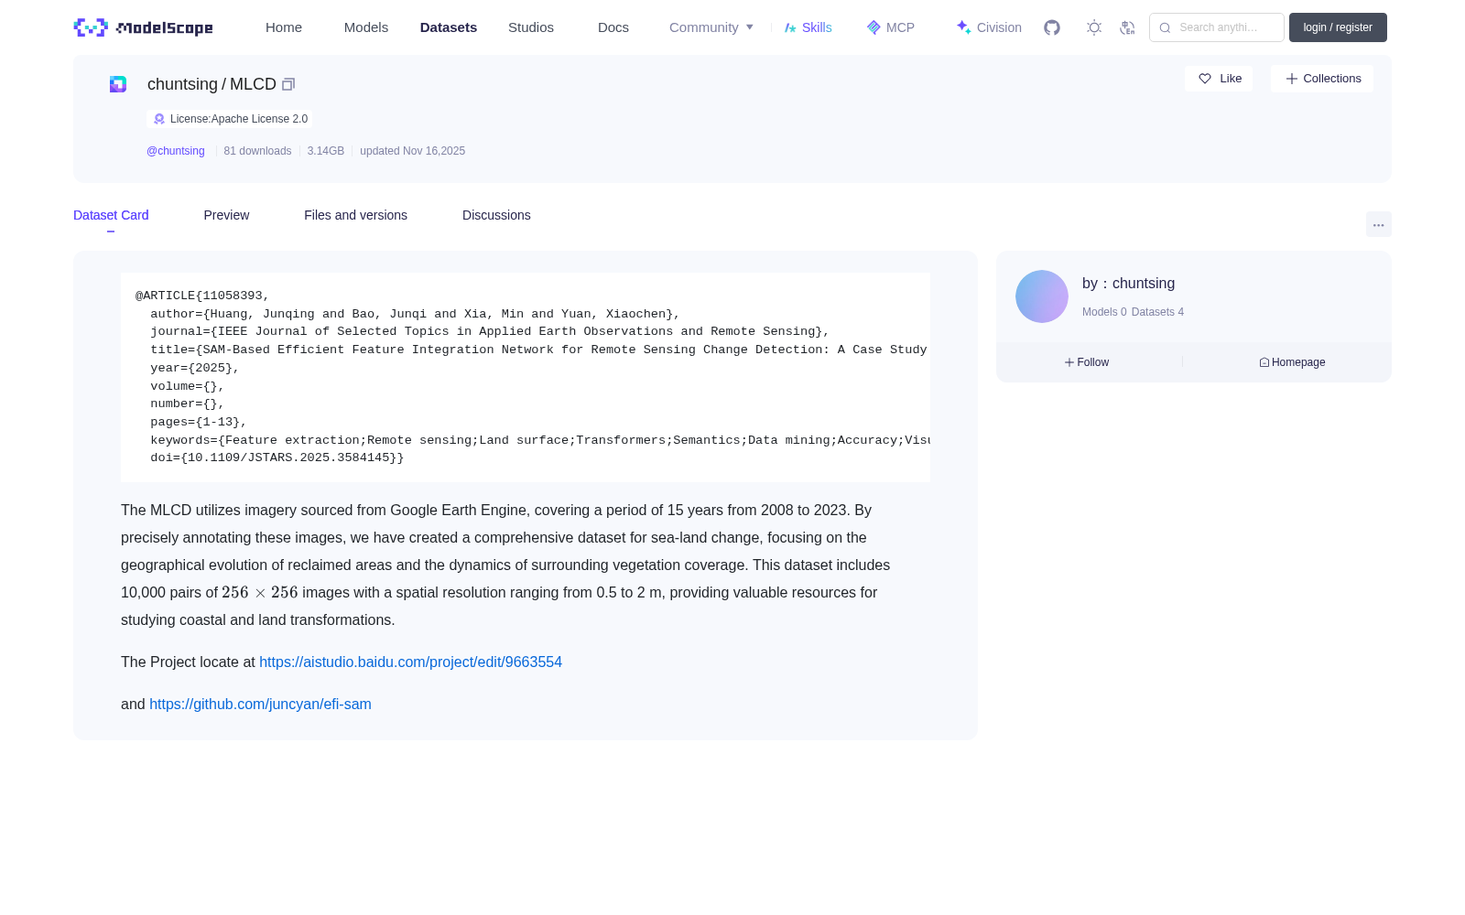The image size is (1465, 915).
Task: Add dataset to Collections
Action: pyautogui.click(x=1322, y=79)
